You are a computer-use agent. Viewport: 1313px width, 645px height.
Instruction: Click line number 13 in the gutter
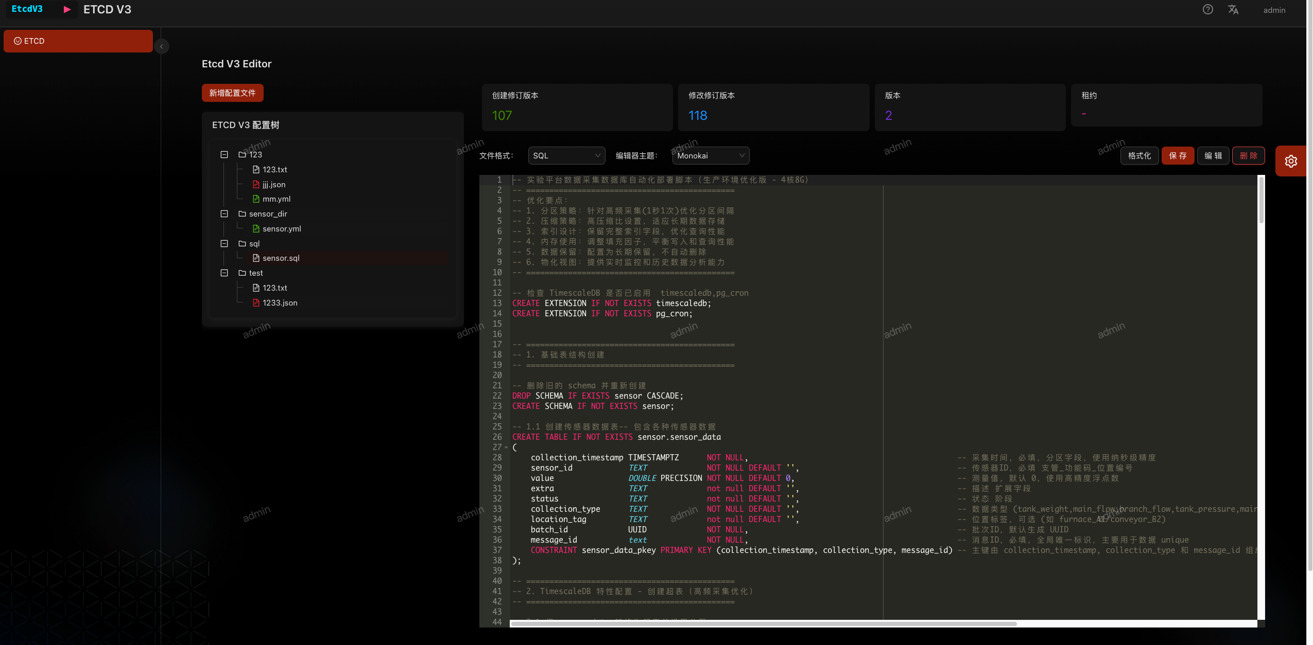[497, 303]
